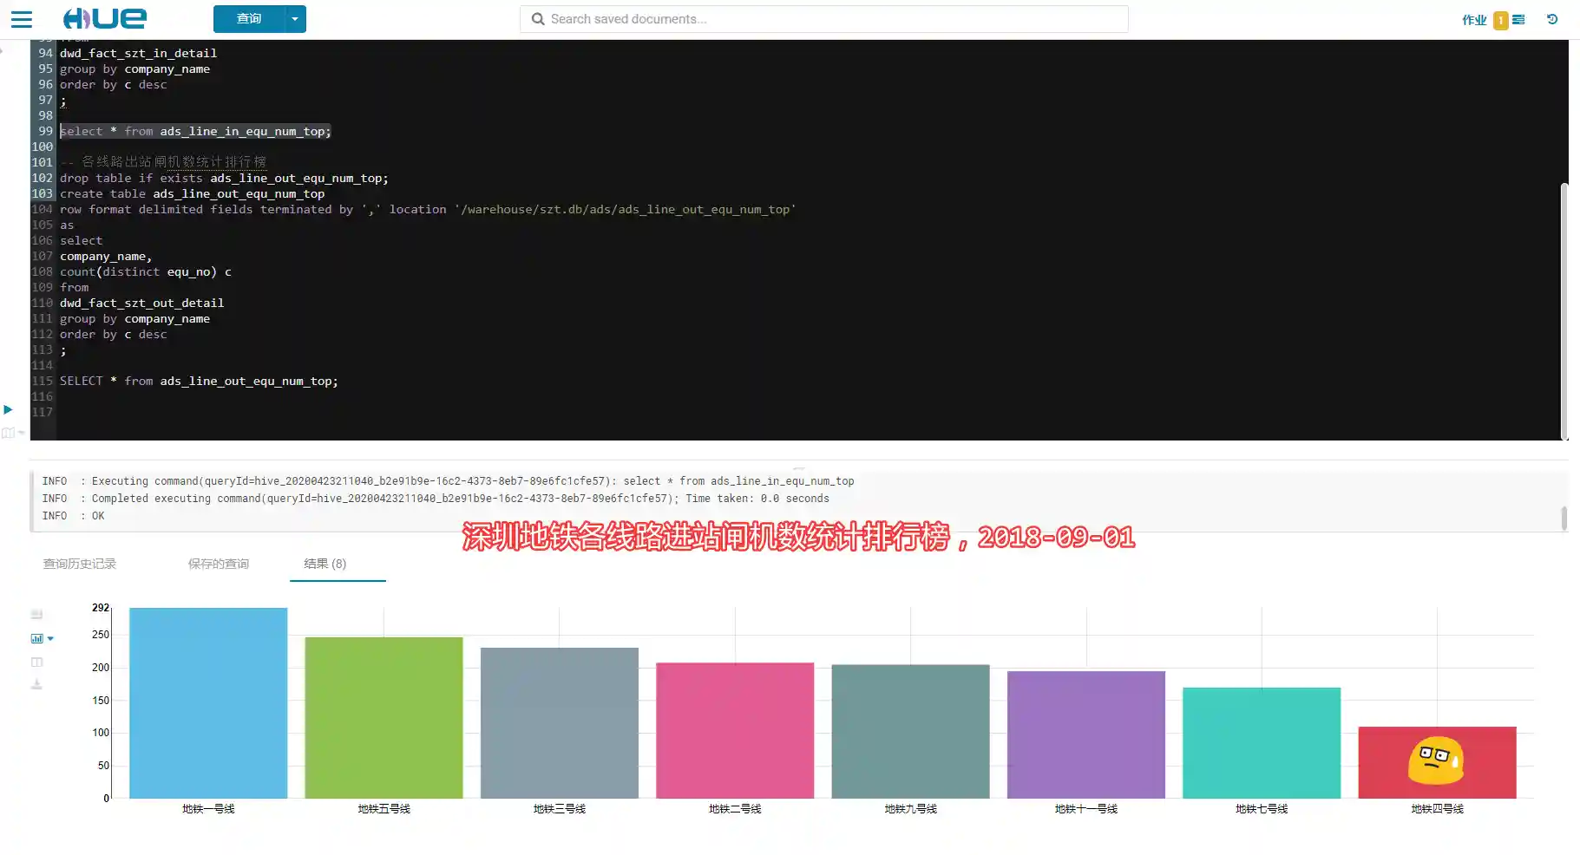Open the 作业 jobs link

[1473, 20]
